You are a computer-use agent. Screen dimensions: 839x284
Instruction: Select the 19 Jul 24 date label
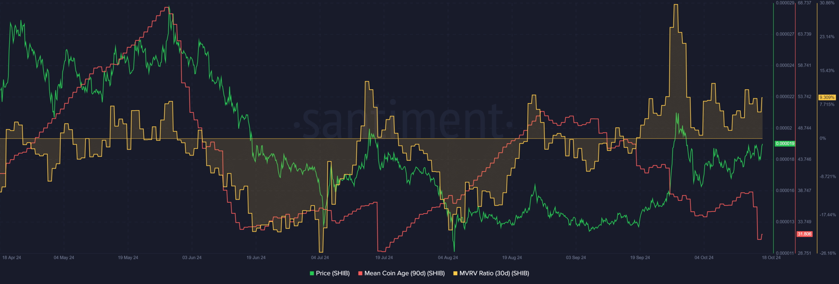click(x=384, y=257)
